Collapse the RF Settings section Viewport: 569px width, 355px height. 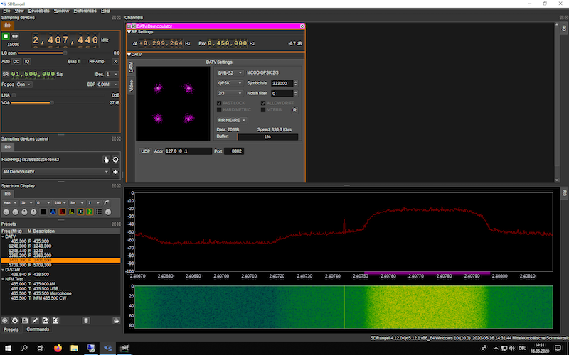tap(129, 31)
